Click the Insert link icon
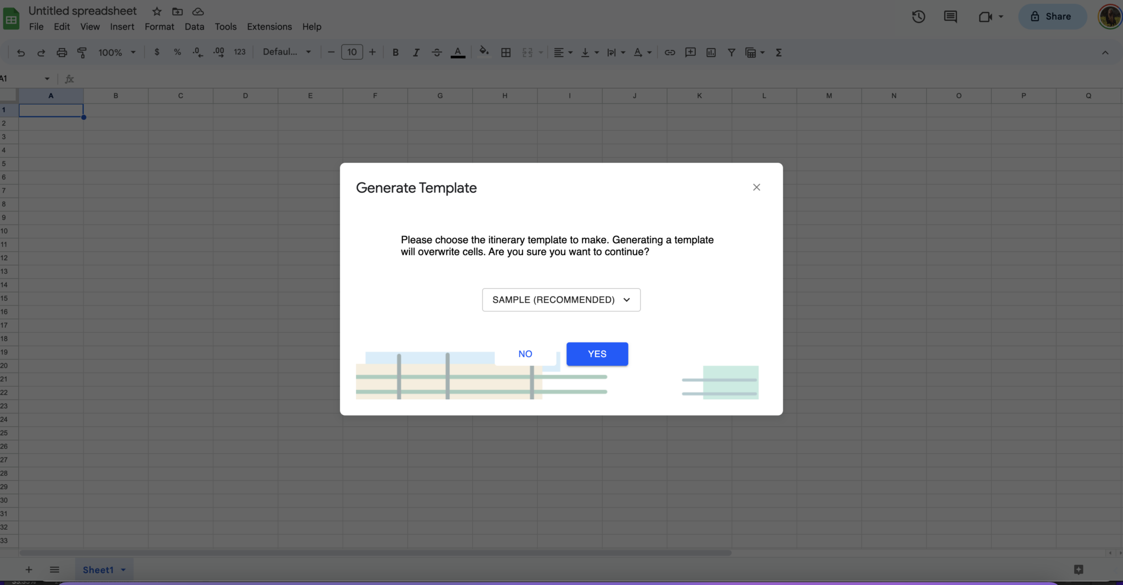1123x585 pixels. 670,53
